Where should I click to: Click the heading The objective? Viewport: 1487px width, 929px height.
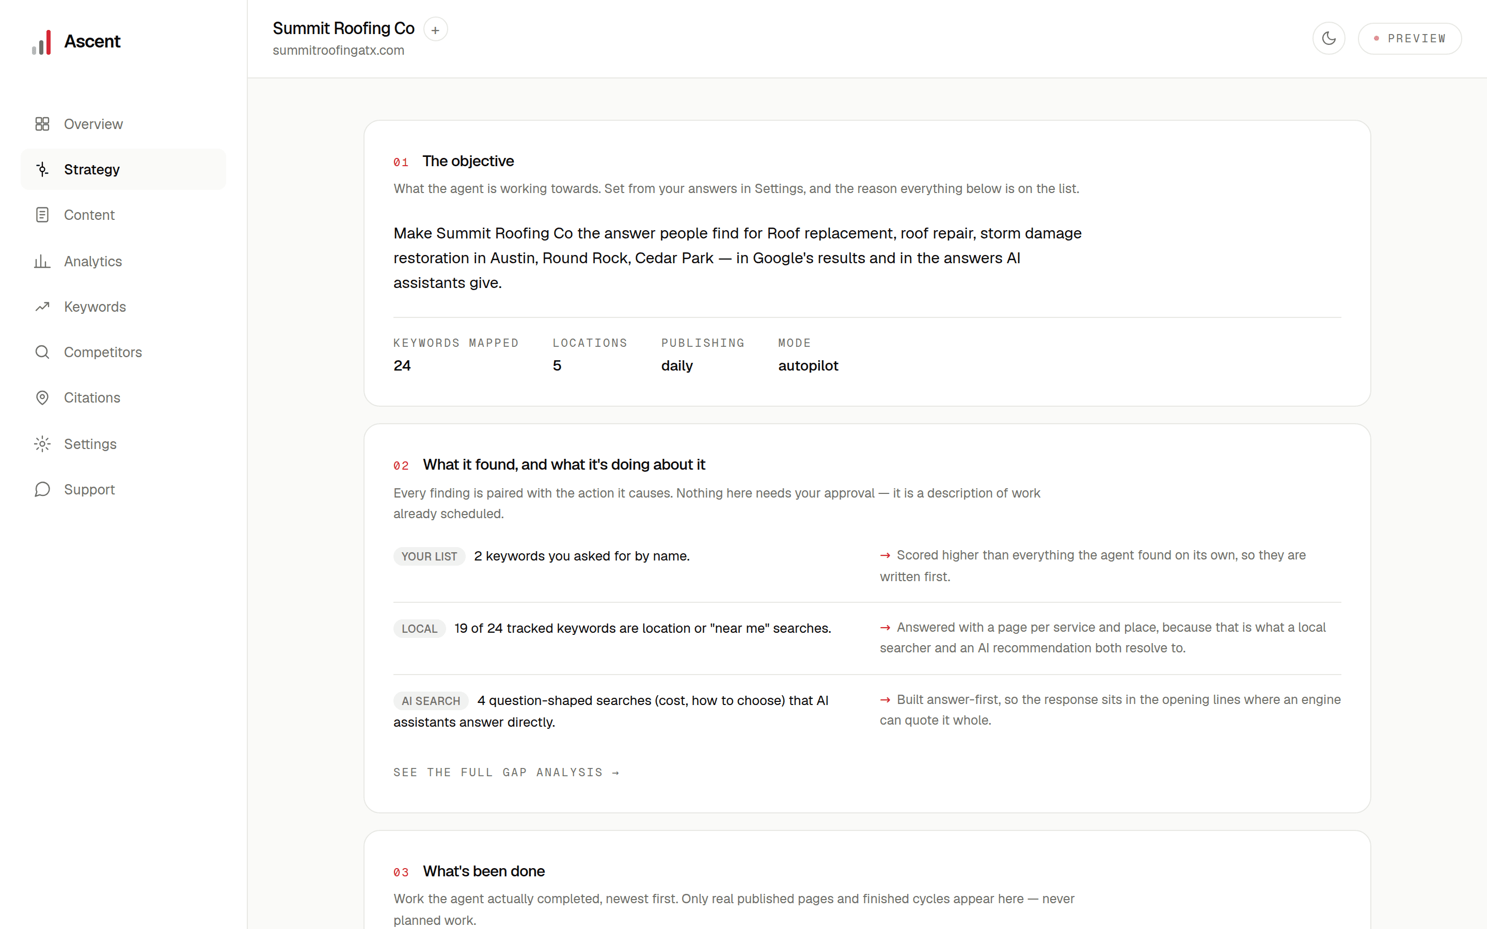pyautogui.click(x=468, y=161)
